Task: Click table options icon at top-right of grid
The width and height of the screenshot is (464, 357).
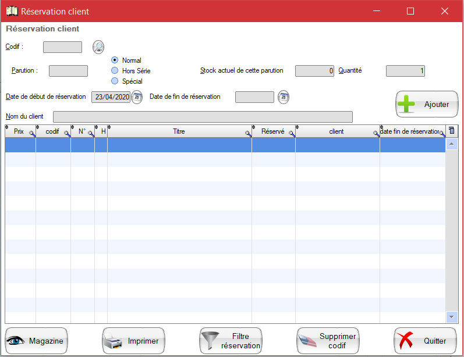Action: pyautogui.click(x=451, y=131)
